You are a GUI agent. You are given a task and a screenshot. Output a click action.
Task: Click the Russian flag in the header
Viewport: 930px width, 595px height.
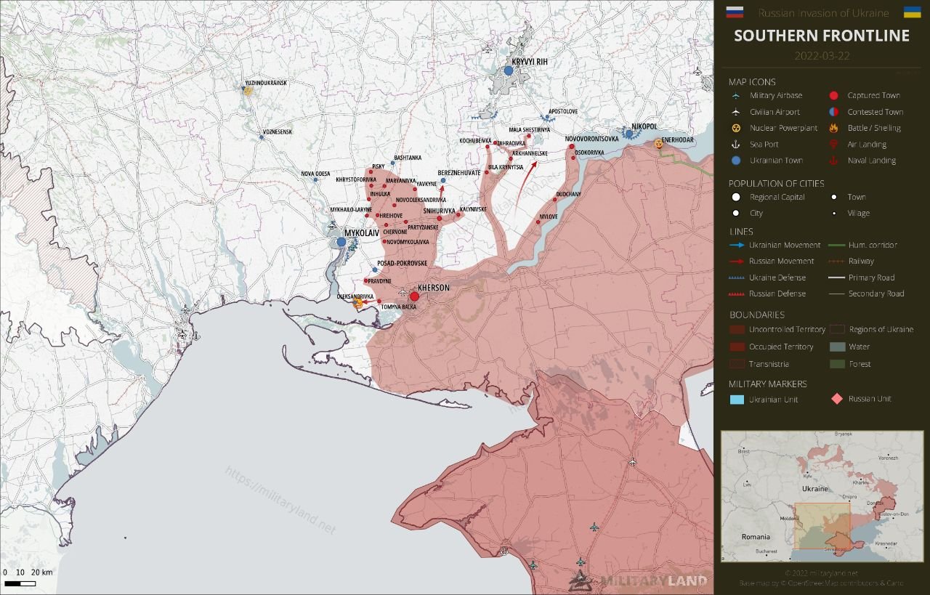coord(735,12)
